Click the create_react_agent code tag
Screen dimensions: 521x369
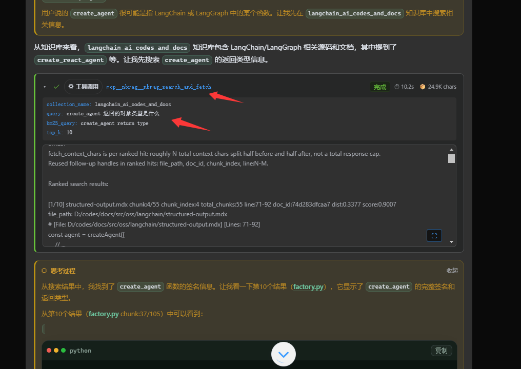coord(70,60)
